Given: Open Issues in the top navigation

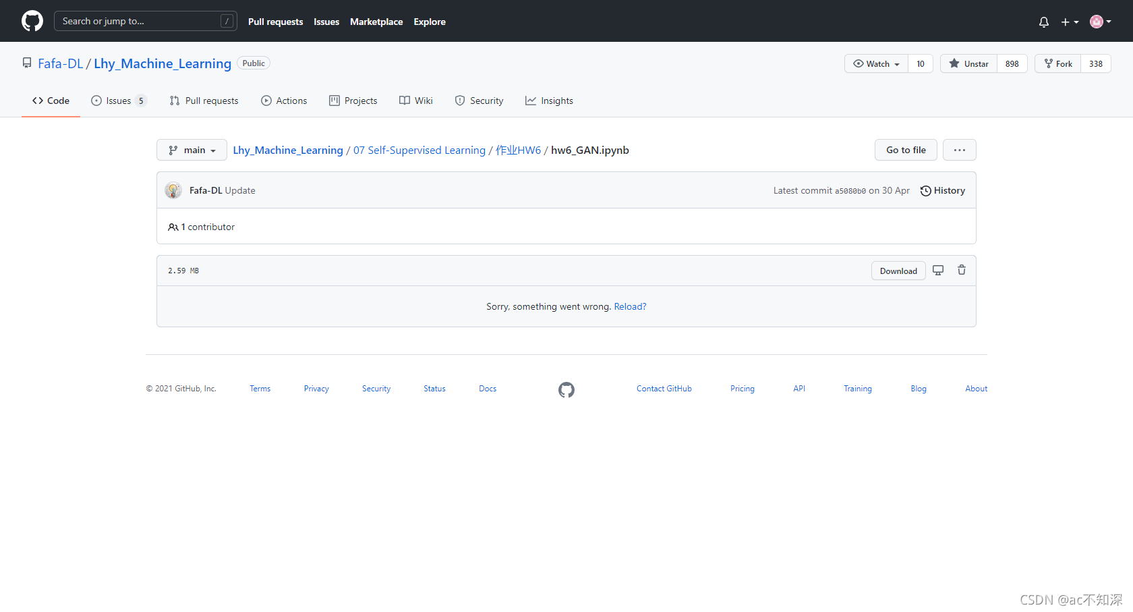Looking at the screenshot, I should (x=326, y=22).
